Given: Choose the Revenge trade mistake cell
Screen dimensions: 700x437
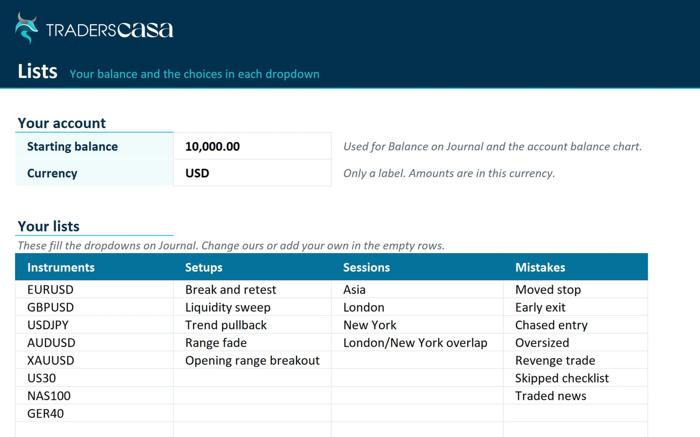Looking at the screenshot, I should pos(575,360).
